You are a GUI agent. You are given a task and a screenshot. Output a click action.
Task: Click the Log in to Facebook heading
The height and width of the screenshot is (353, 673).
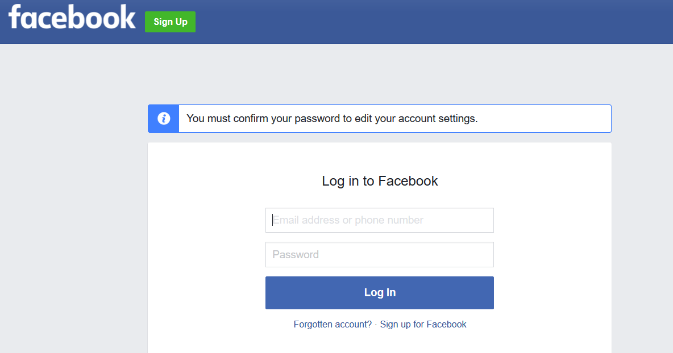pyautogui.click(x=380, y=181)
